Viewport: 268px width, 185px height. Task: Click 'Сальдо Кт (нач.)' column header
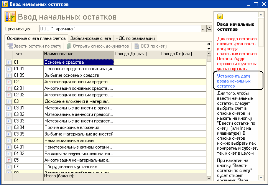coord(183,55)
